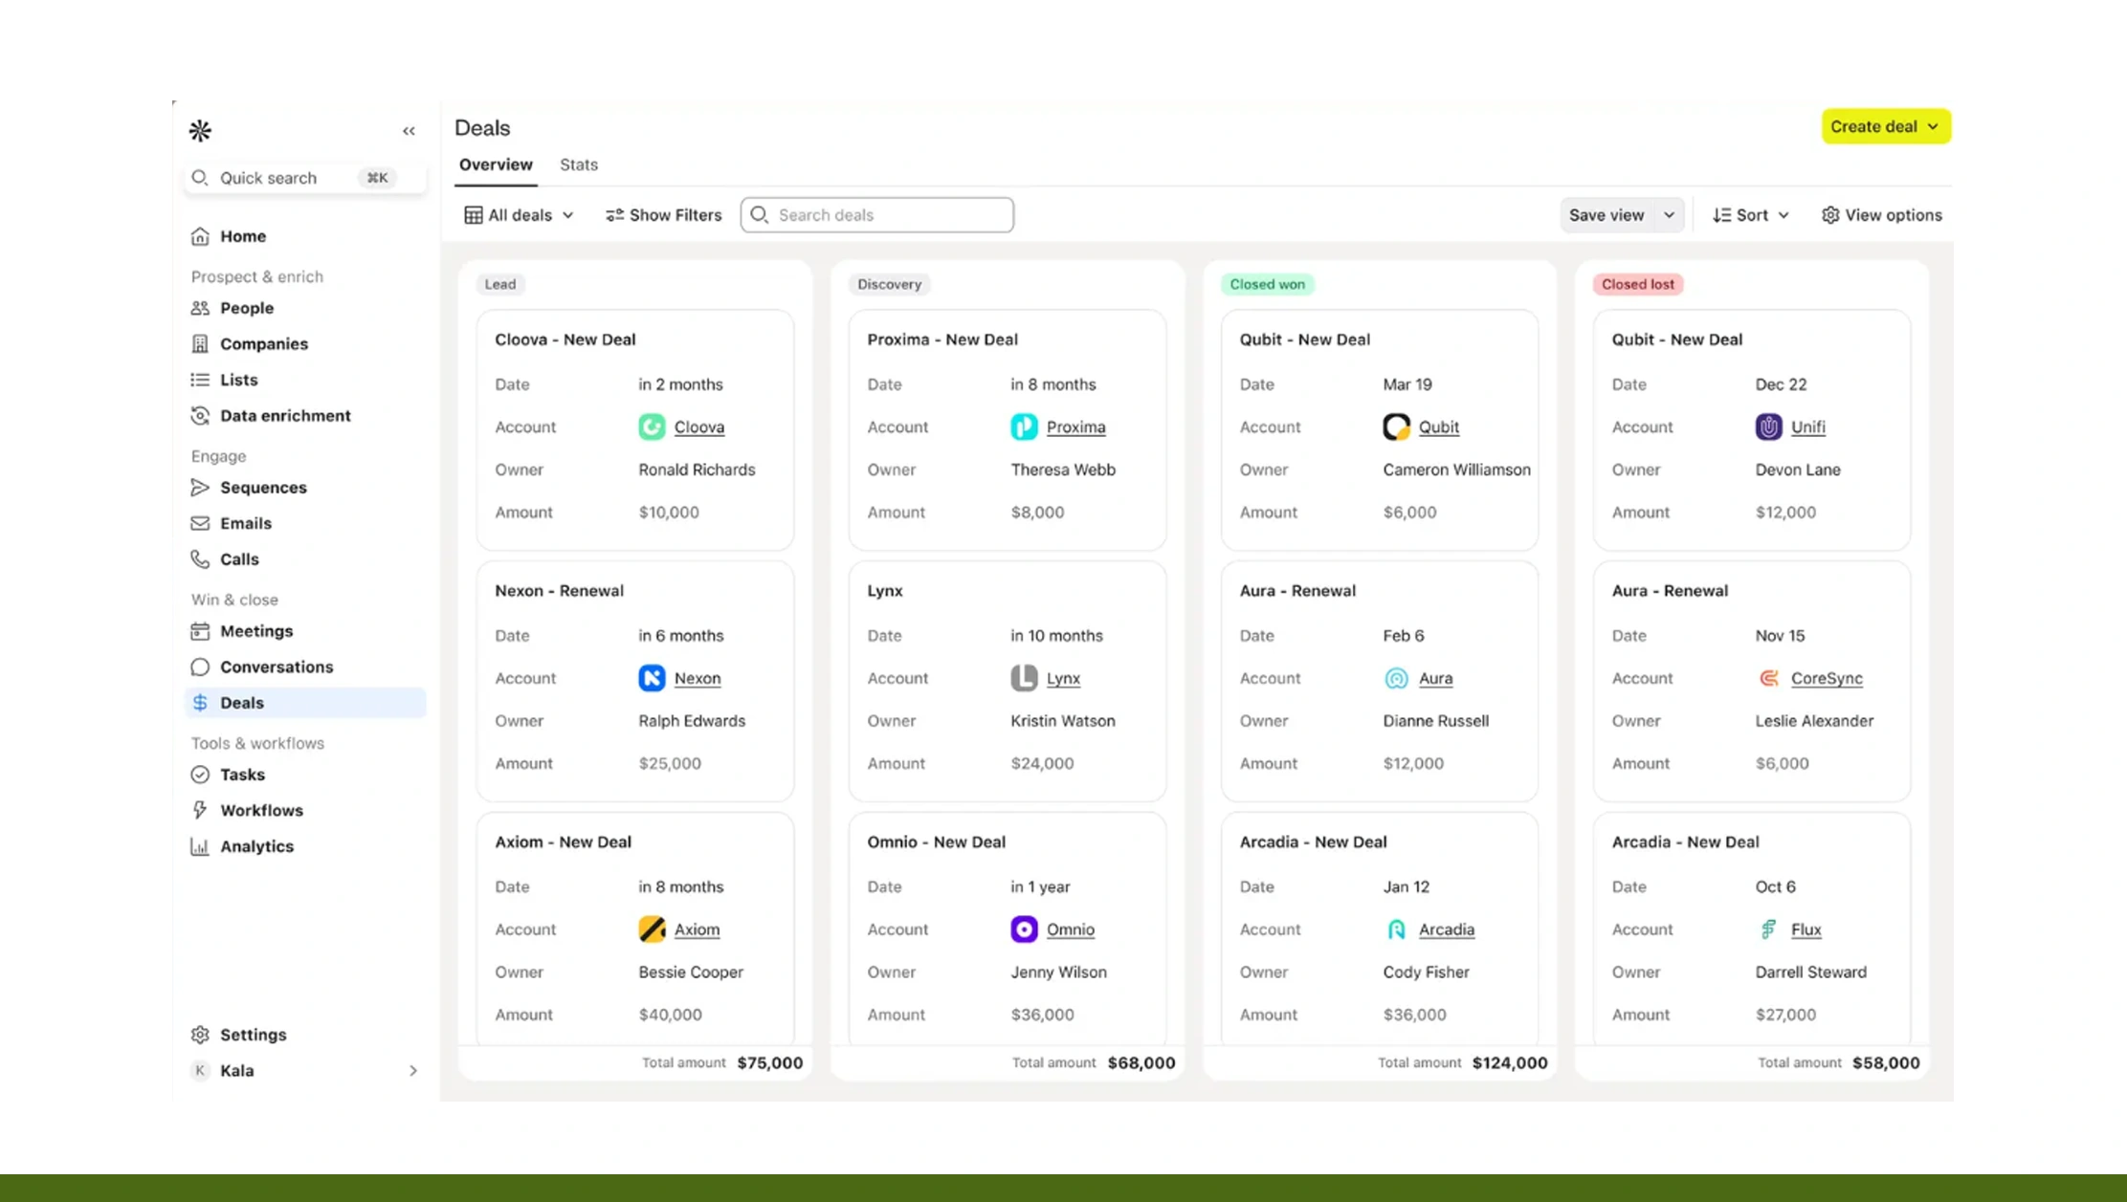Click the Emails envelope icon

pos(200,523)
